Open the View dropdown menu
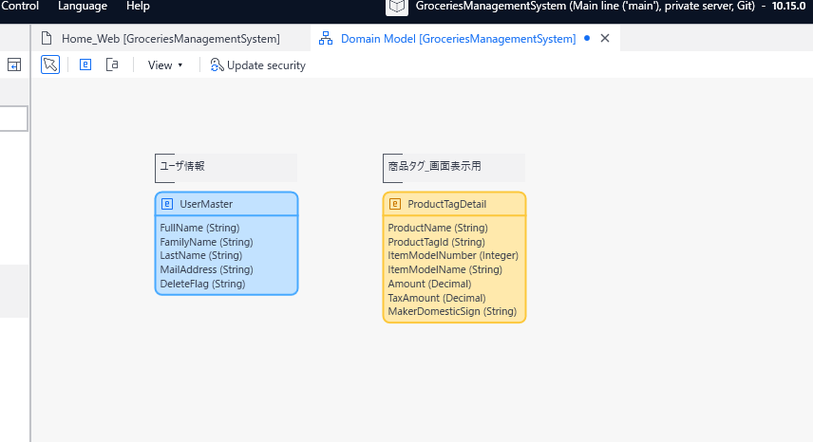This screenshot has width=813, height=442. click(x=165, y=65)
